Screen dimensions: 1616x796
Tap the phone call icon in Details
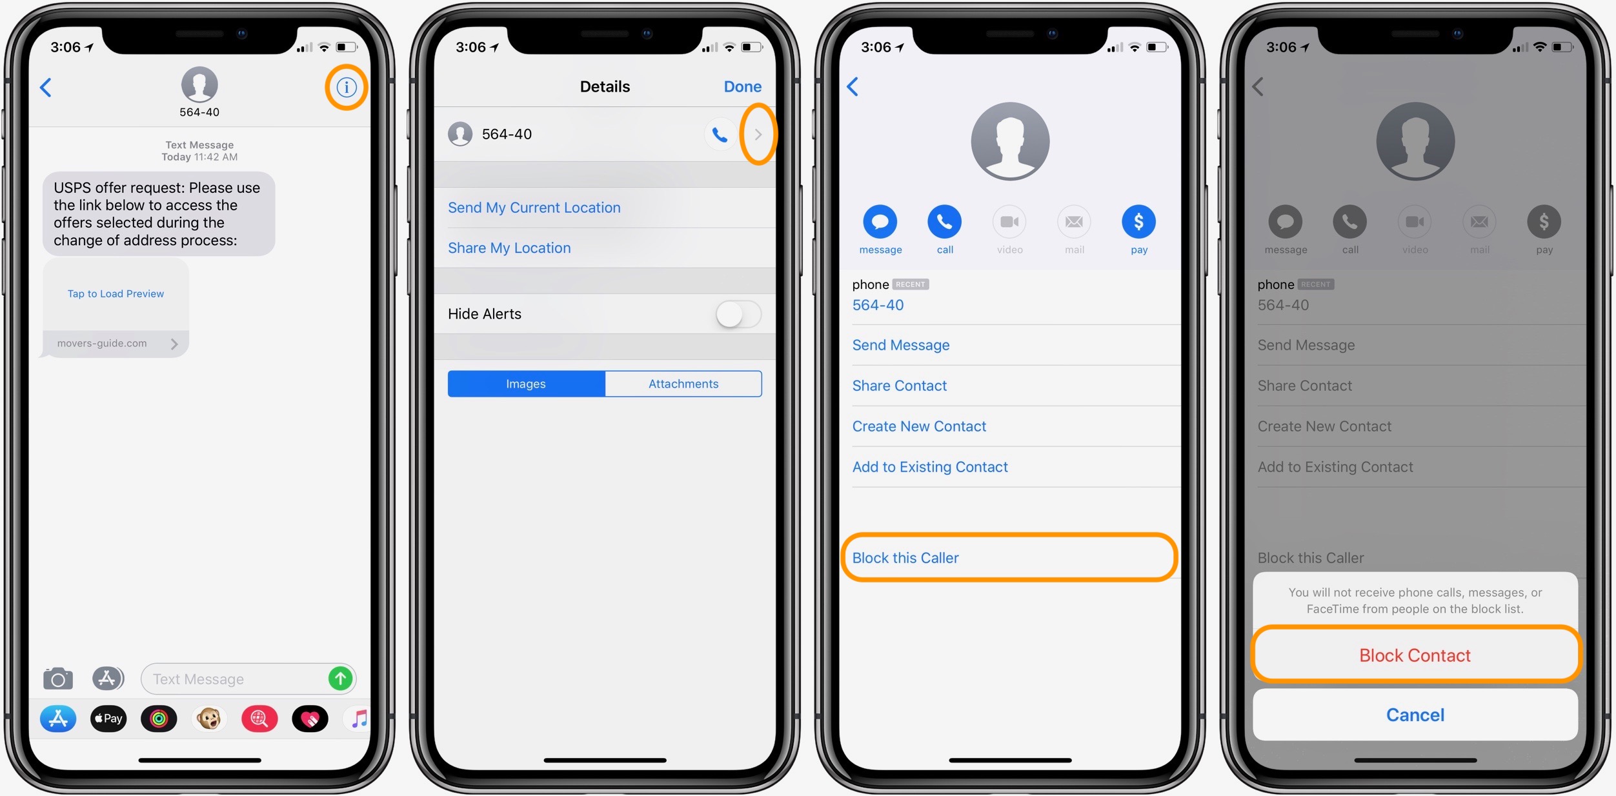720,134
